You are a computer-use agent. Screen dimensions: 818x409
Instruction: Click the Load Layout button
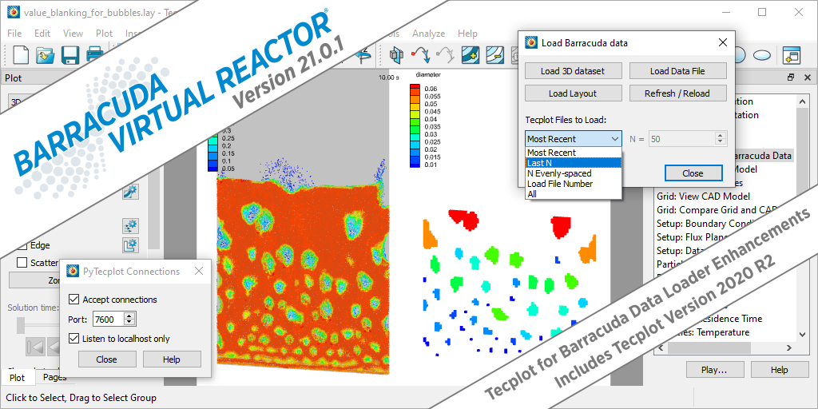coord(574,93)
